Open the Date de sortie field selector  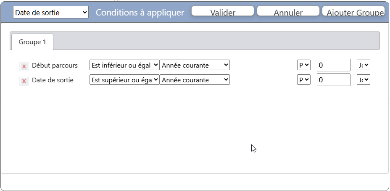click(x=51, y=13)
